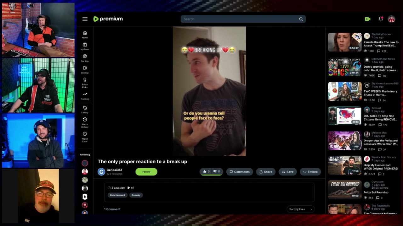Click Warrior Poet Society channel avatar
This screenshot has height=226, width=403.
tap(367, 159)
